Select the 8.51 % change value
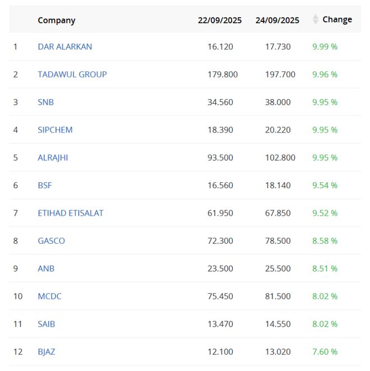This screenshot has height=371, width=370. [x=325, y=268]
